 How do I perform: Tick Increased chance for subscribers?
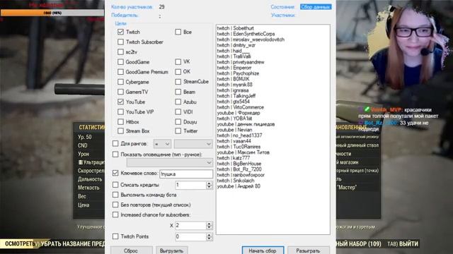click(x=115, y=214)
